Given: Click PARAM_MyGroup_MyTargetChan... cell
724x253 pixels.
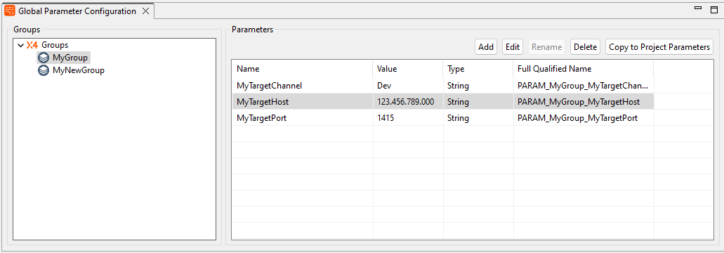Looking at the screenshot, I should click(x=583, y=86).
